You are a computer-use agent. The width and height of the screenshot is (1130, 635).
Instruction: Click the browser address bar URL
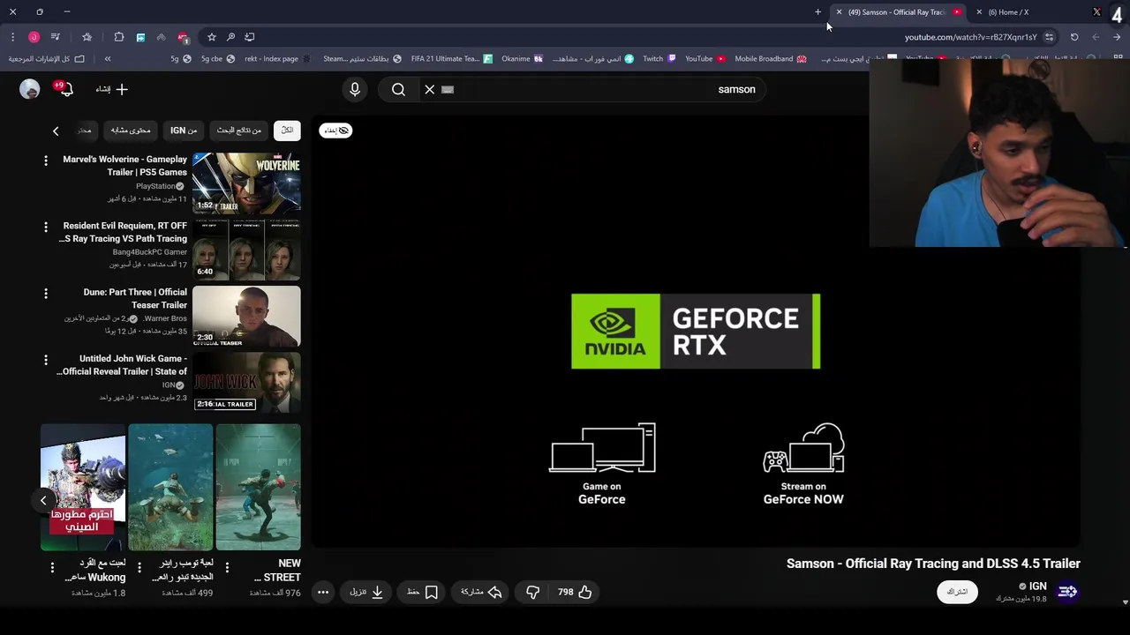point(970,37)
